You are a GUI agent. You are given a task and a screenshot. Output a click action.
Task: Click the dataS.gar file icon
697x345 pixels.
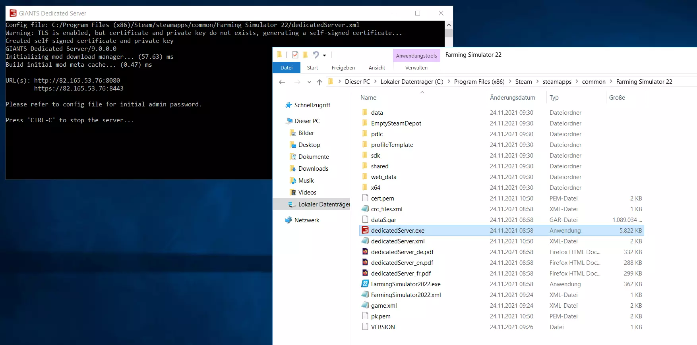tap(365, 220)
